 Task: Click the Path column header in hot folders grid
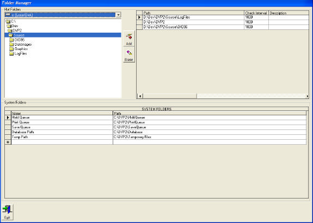(193, 13)
